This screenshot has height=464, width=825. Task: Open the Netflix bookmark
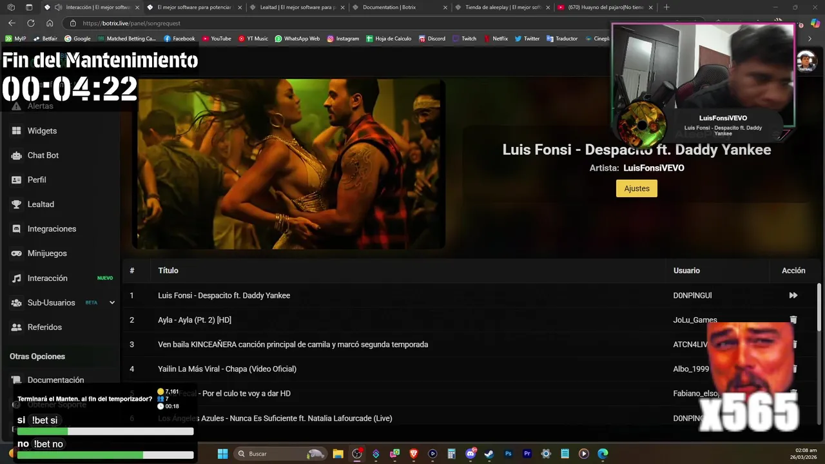(x=496, y=39)
